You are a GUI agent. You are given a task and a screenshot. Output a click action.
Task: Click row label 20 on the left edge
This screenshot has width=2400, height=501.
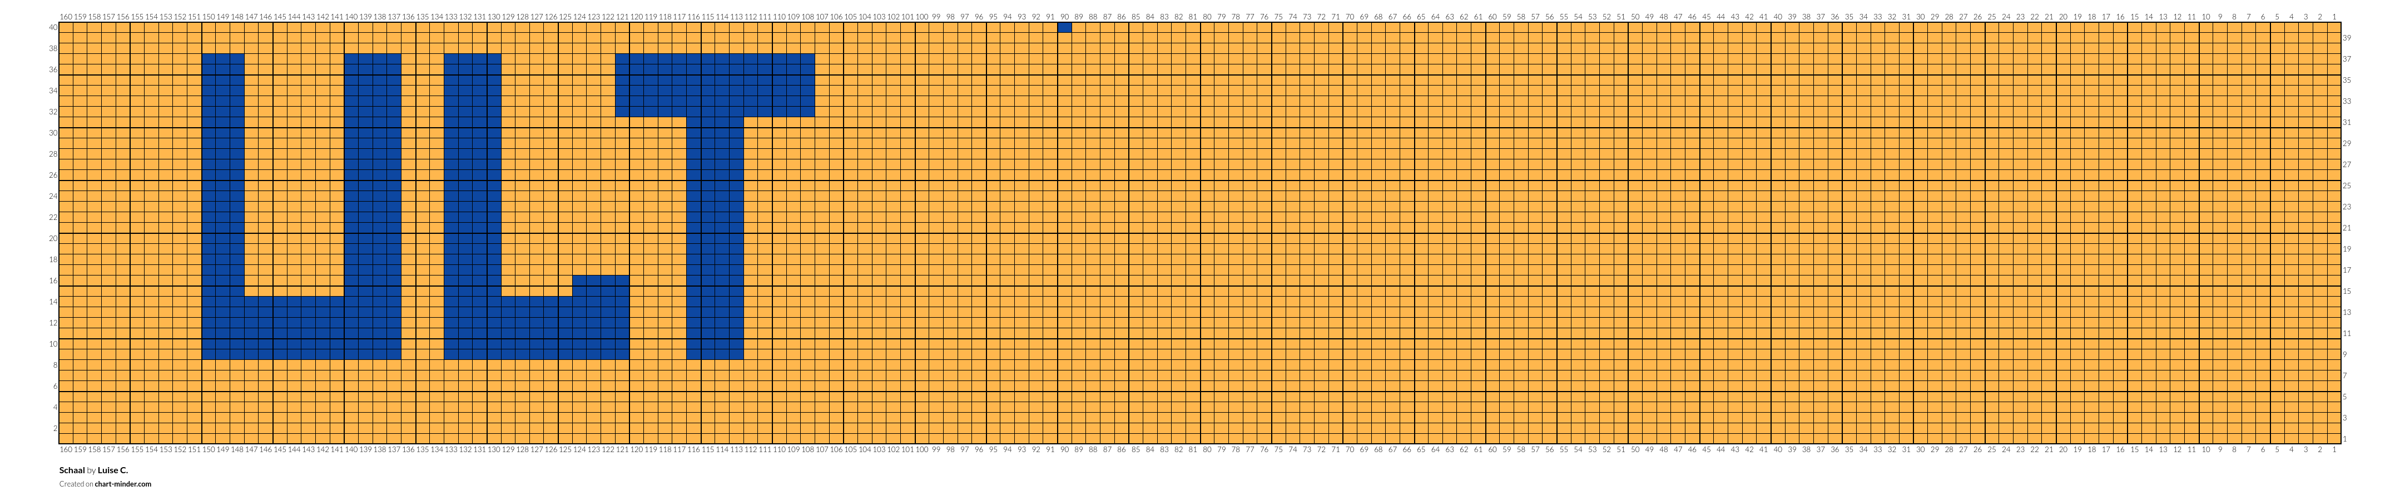coord(53,238)
